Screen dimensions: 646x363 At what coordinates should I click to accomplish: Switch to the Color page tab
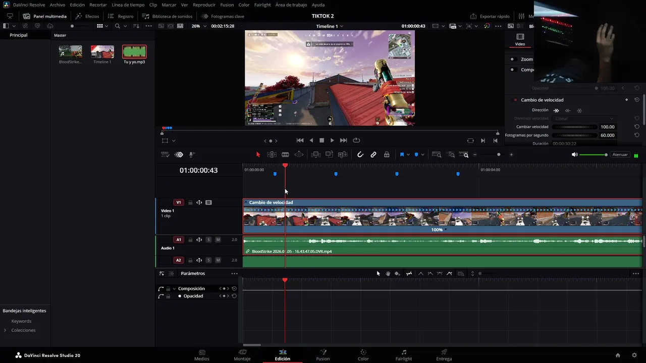363,355
